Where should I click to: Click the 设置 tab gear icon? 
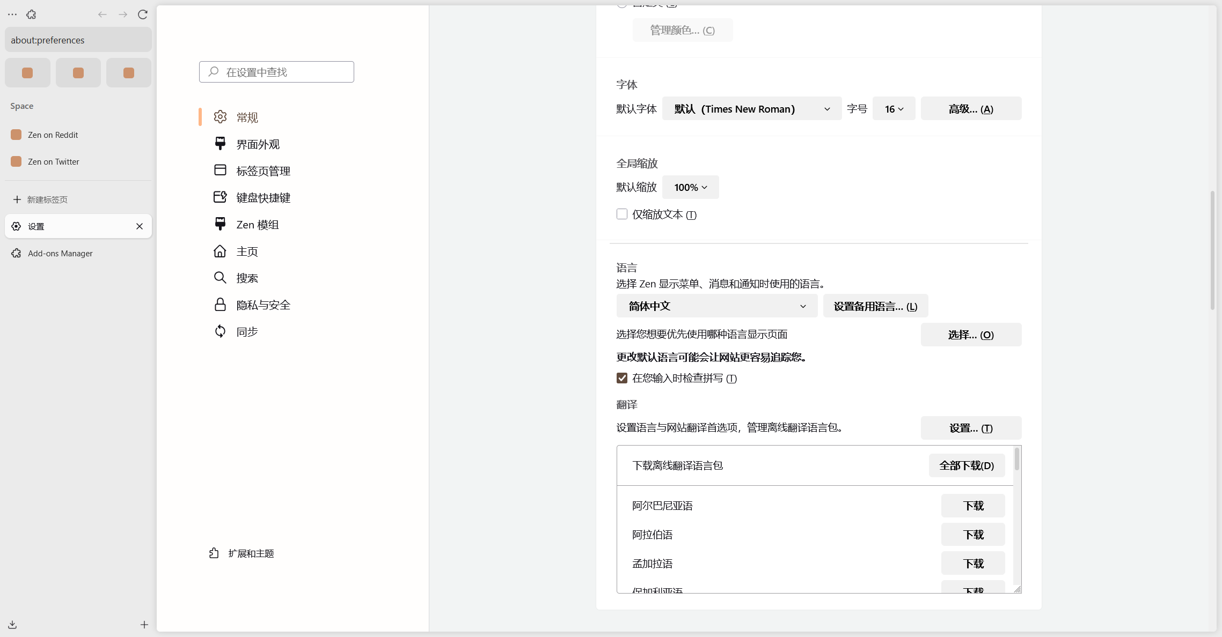(x=17, y=226)
